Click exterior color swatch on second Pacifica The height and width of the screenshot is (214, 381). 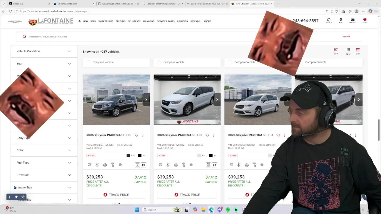click(199, 155)
